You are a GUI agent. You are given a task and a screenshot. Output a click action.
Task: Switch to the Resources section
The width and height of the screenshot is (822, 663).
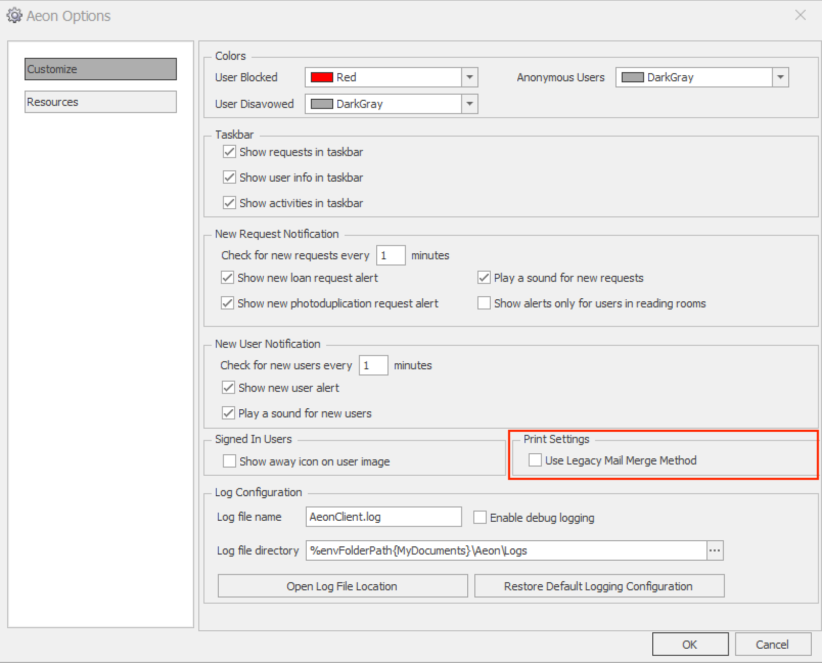pos(100,101)
